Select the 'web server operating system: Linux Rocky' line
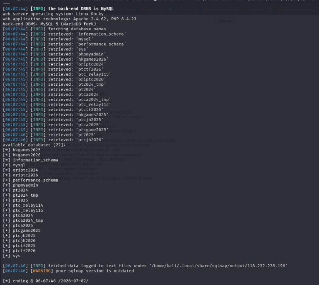The height and width of the screenshot is (285, 319). tap(53, 14)
